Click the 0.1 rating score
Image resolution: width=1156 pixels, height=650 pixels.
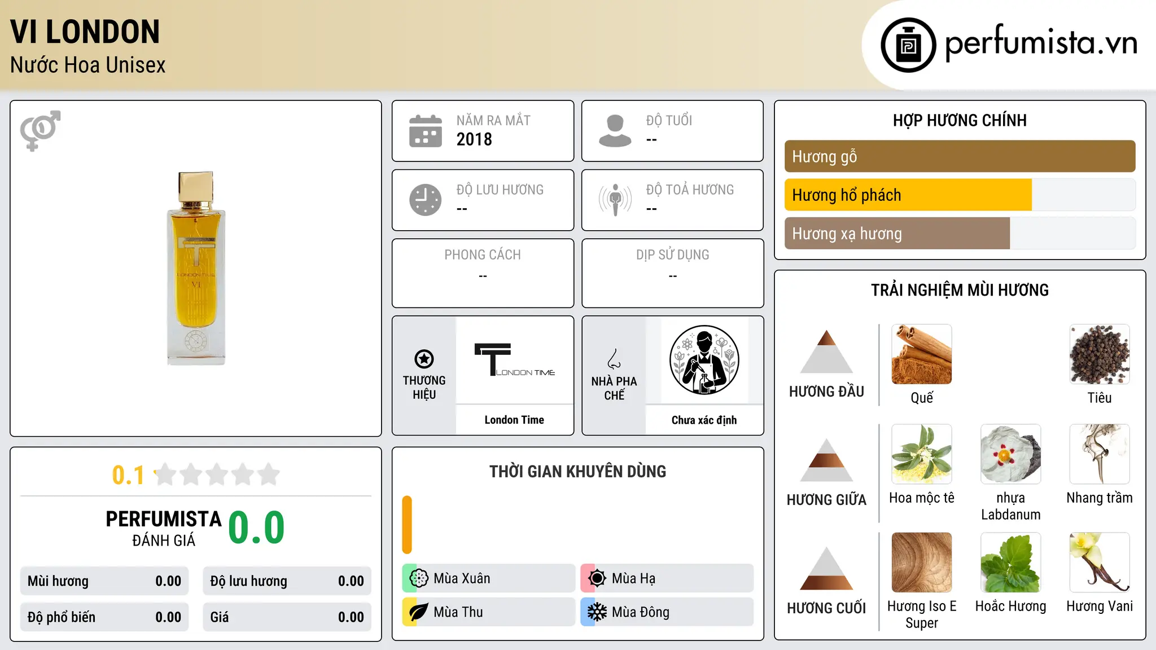128,475
